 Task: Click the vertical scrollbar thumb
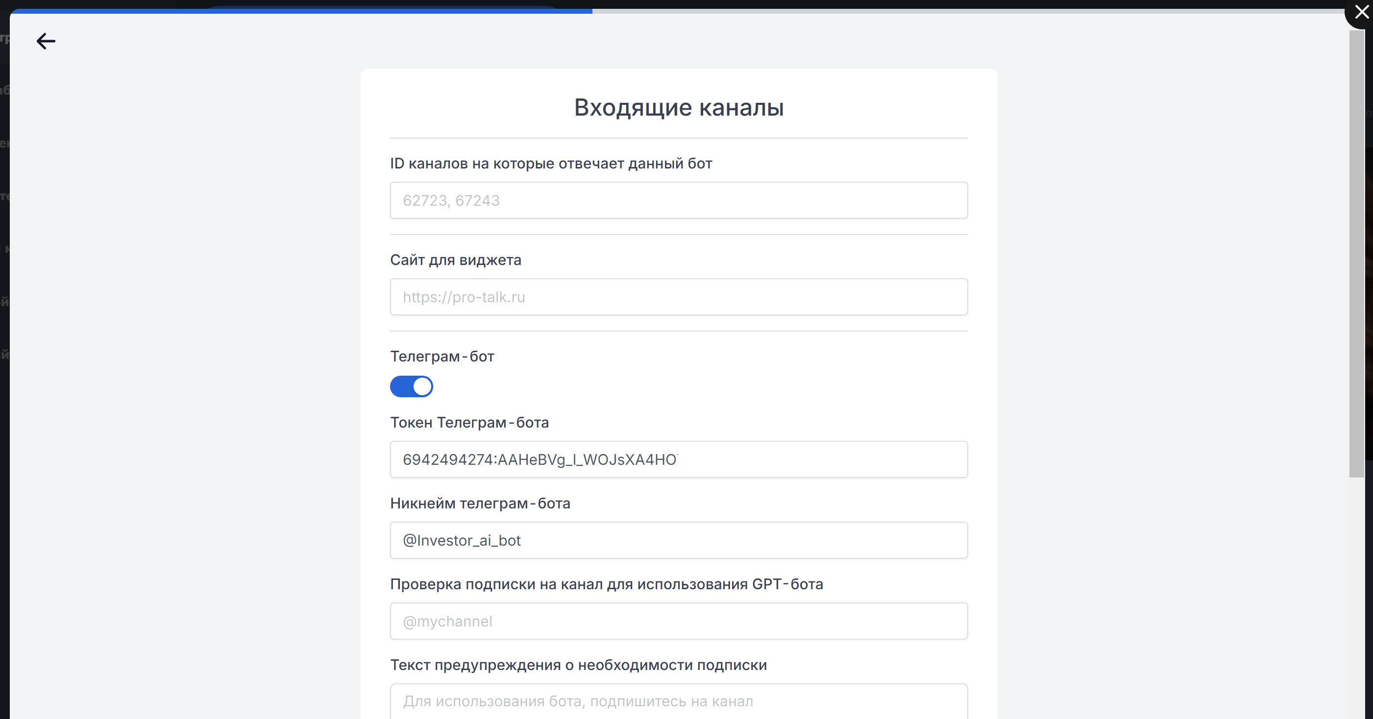click(x=1356, y=253)
